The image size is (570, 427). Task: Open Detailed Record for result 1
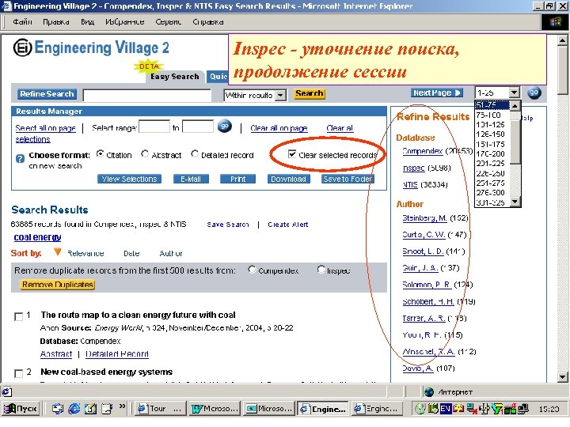pos(117,353)
